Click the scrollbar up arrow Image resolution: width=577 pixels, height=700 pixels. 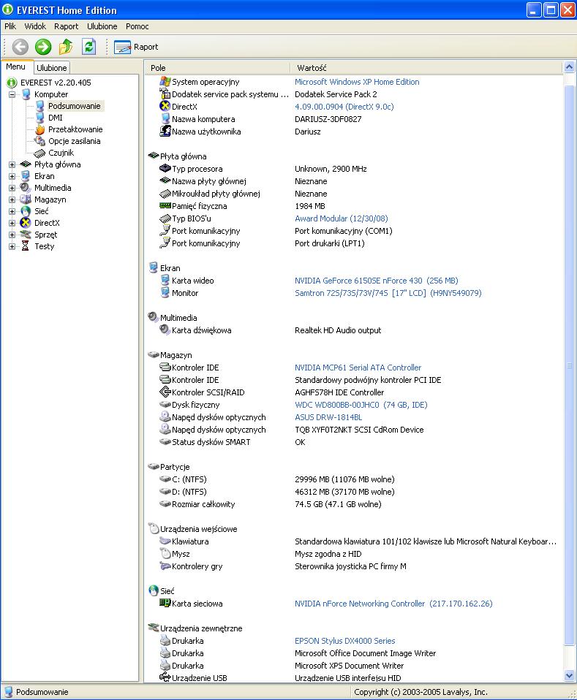click(569, 67)
